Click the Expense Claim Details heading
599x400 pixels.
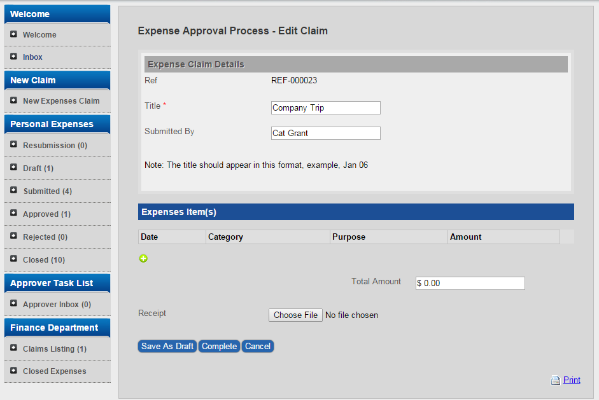coord(356,64)
